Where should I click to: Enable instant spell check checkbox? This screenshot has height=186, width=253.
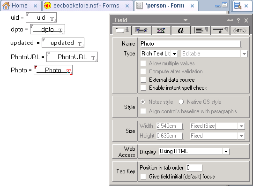(143, 88)
